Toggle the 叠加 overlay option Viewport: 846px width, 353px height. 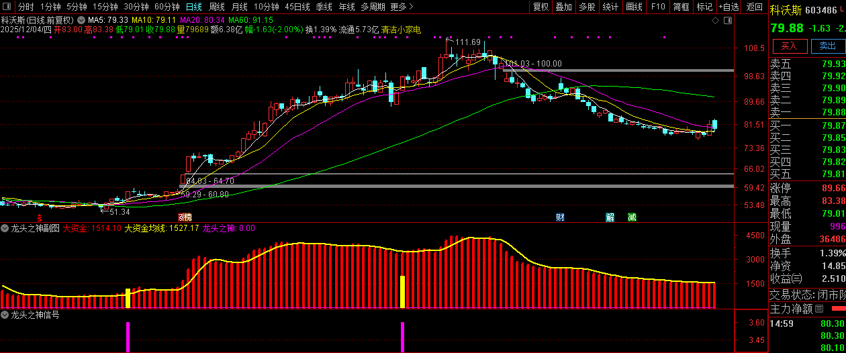[563, 7]
